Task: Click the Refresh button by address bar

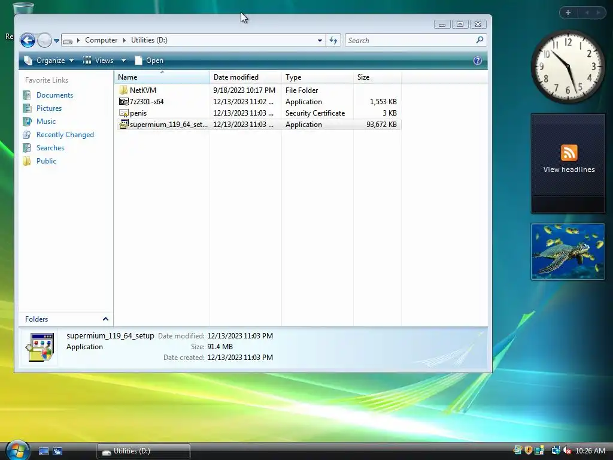Action: coord(333,40)
